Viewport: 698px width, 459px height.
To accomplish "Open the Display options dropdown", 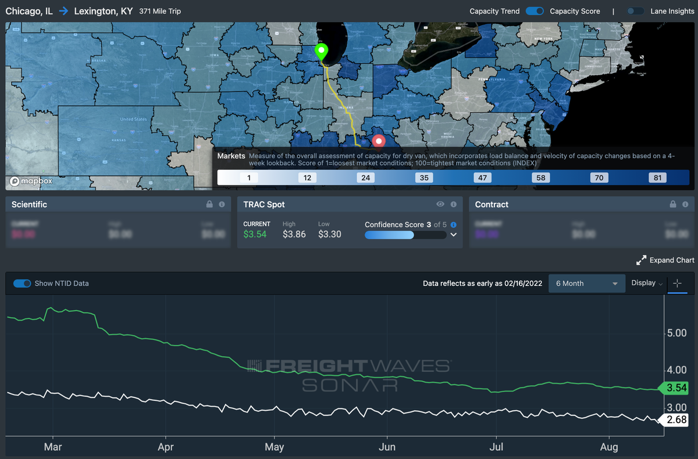I will [x=647, y=283].
